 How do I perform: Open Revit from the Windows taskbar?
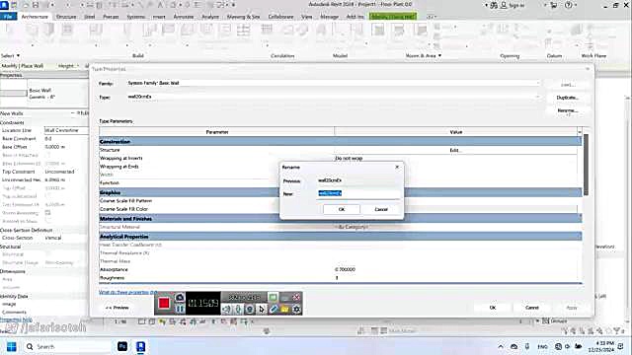pos(140,346)
